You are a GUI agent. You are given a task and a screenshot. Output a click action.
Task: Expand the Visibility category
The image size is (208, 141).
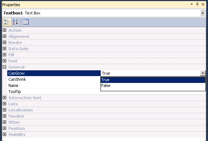4,134
